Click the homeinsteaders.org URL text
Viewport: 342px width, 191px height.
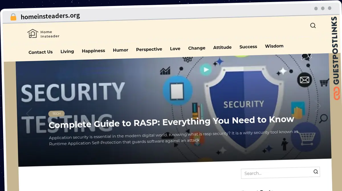[x=50, y=16]
